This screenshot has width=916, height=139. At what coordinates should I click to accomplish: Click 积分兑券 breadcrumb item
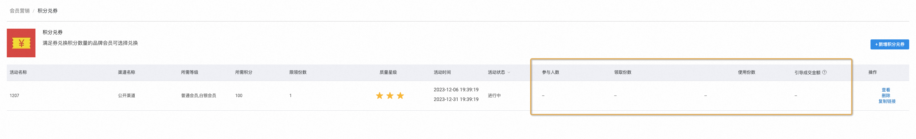pyautogui.click(x=48, y=11)
